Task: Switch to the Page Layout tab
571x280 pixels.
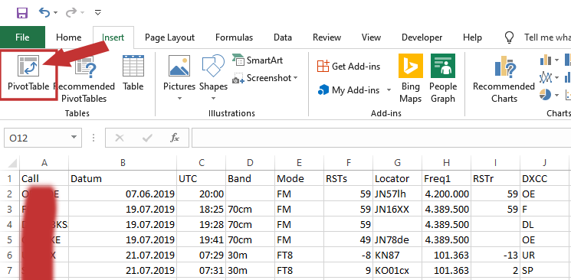Action: coord(169,37)
